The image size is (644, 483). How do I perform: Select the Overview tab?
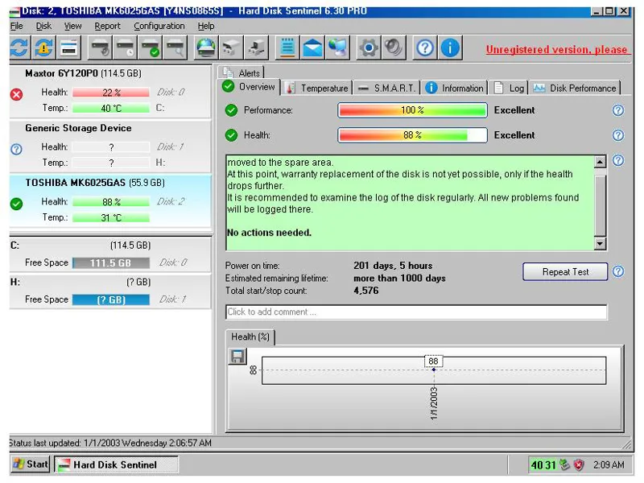(249, 87)
